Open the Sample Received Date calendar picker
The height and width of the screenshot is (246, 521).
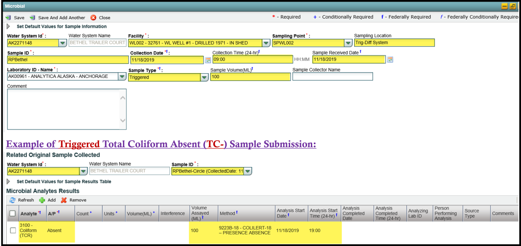click(x=390, y=60)
